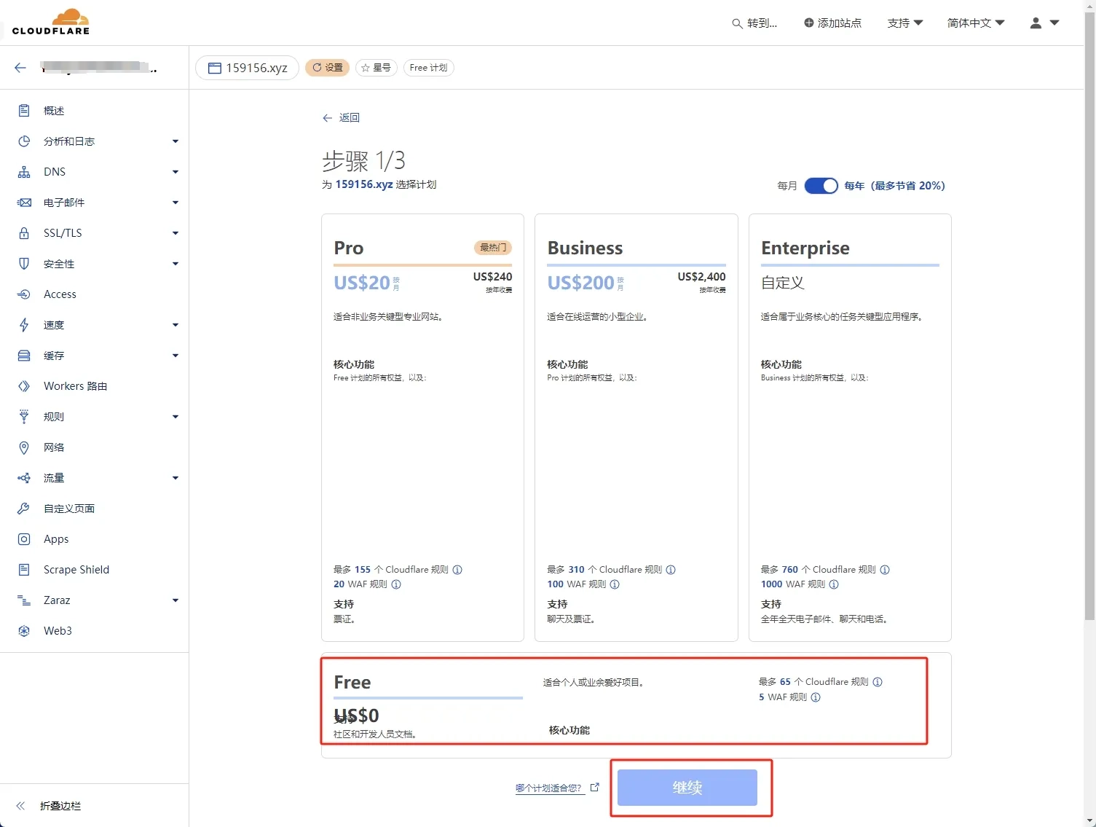Open the user account dropdown
This screenshot has width=1096, height=827.
tap(1044, 23)
